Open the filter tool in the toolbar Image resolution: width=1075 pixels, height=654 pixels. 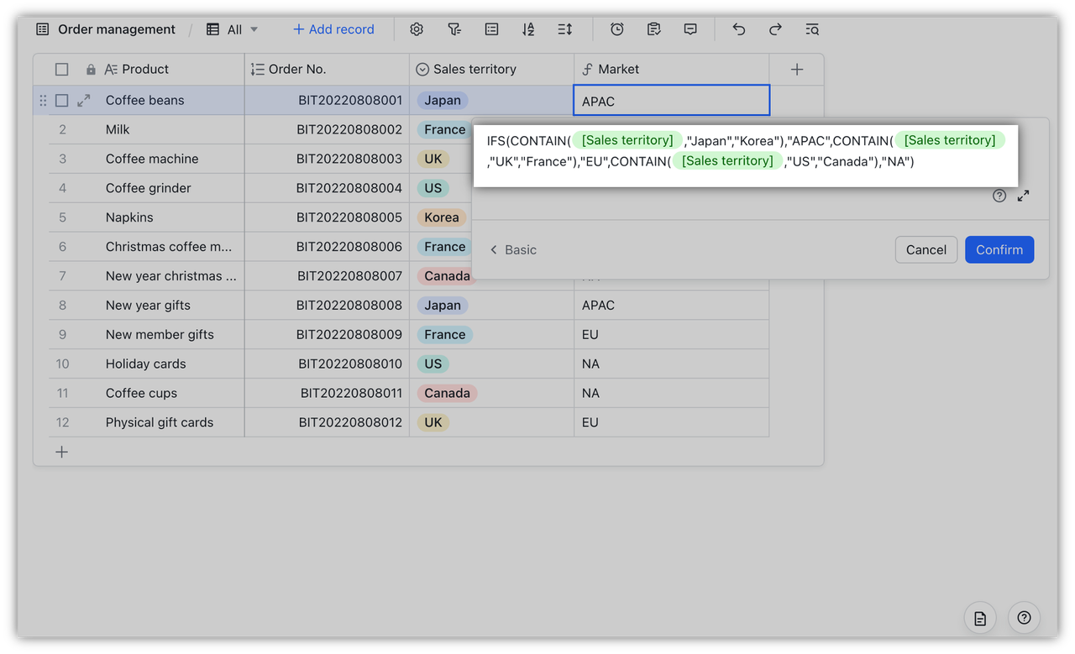[x=454, y=29]
